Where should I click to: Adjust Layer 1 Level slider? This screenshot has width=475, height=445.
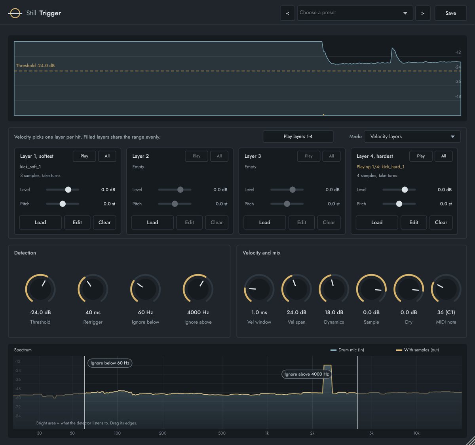click(63, 190)
